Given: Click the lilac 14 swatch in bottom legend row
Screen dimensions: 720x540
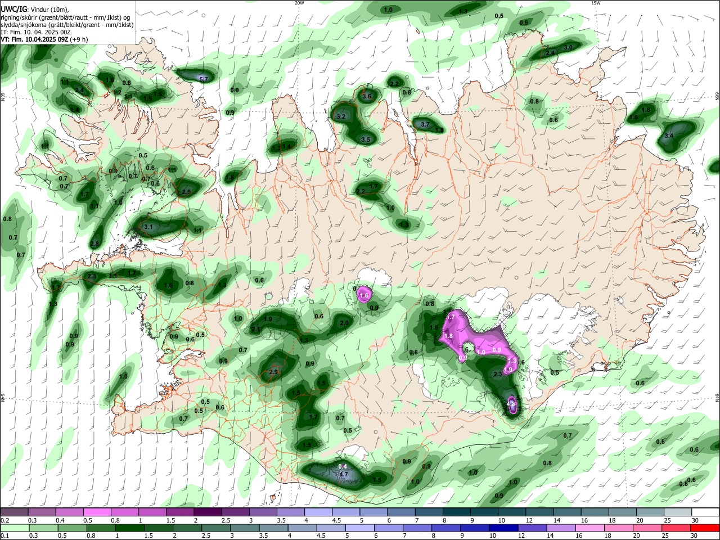Looking at the screenshot, I should point(561,528).
